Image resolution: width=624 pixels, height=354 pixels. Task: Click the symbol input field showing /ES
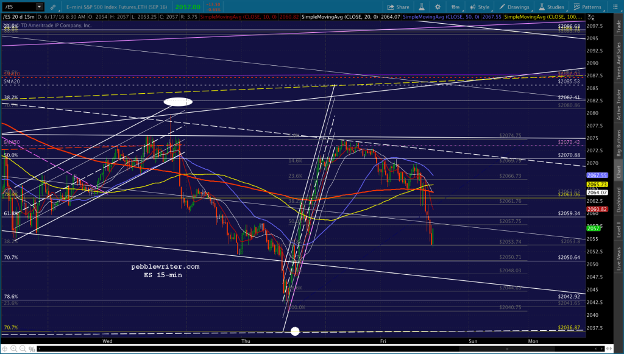click(x=19, y=7)
